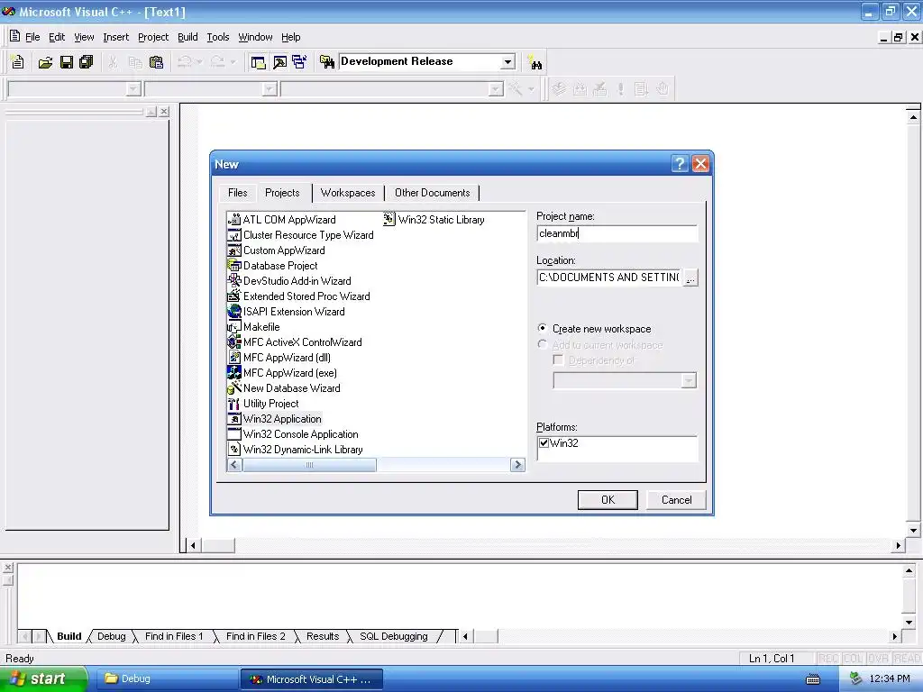Toggle the Win32 platform checkbox
This screenshot has width=923, height=692.
(x=544, y=443)
